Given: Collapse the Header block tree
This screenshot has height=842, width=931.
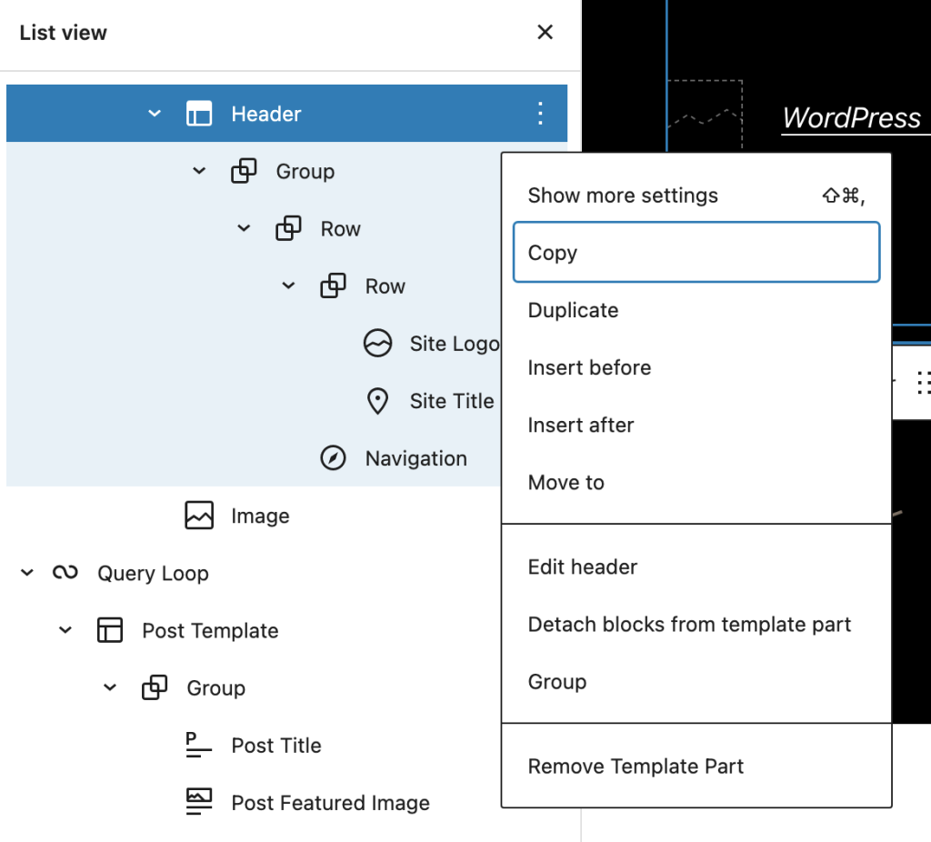Looking at the screenshot, I should tap(155, 114).
